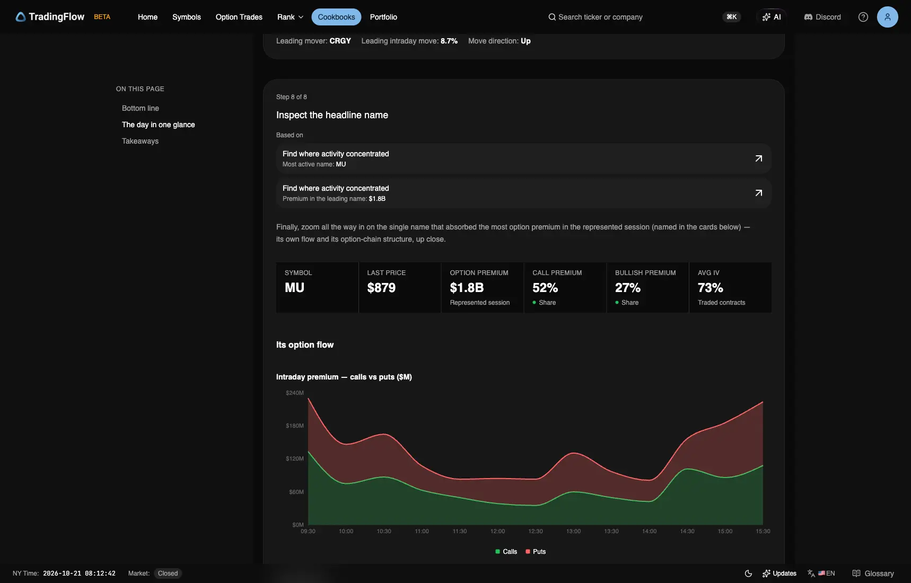Image resolution: width=911 pixels, height=583 pixels.
Task: Expand the Rank dropdown menu
Action: [x=290, y=17]
